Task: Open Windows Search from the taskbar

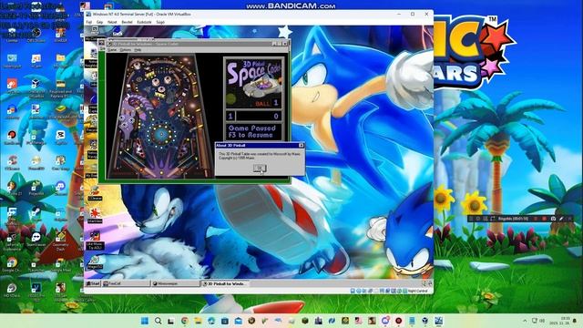Action: 158,321
